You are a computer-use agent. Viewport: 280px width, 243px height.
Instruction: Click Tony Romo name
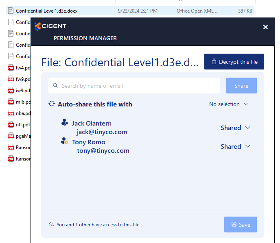pos(89,142)
